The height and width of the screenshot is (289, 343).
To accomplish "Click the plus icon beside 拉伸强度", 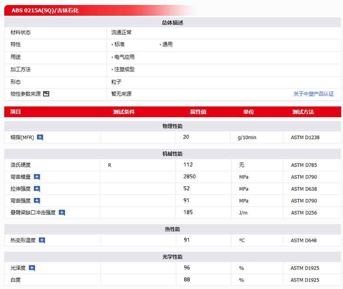I will 37,189.
